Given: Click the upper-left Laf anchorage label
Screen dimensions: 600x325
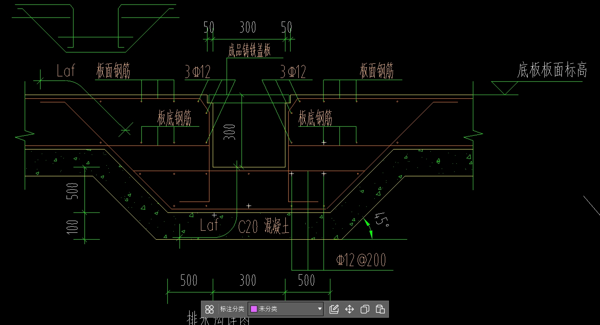Looking at the screenshot, I should [x=66, y=71].
